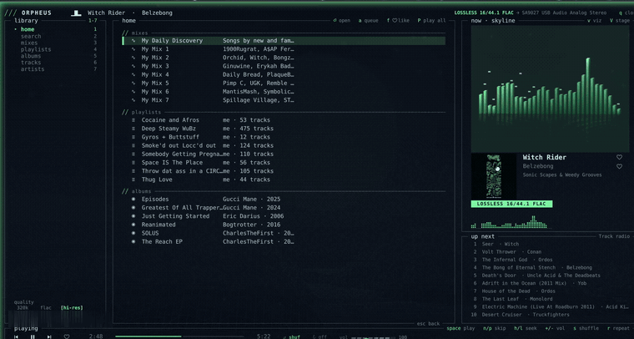Click the Episodes album disc icon

(x=133, y=199)
